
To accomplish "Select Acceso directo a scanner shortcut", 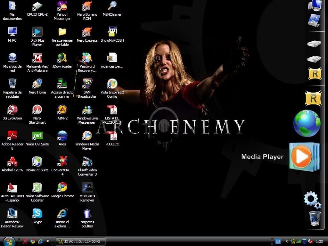I will (62, 88).
